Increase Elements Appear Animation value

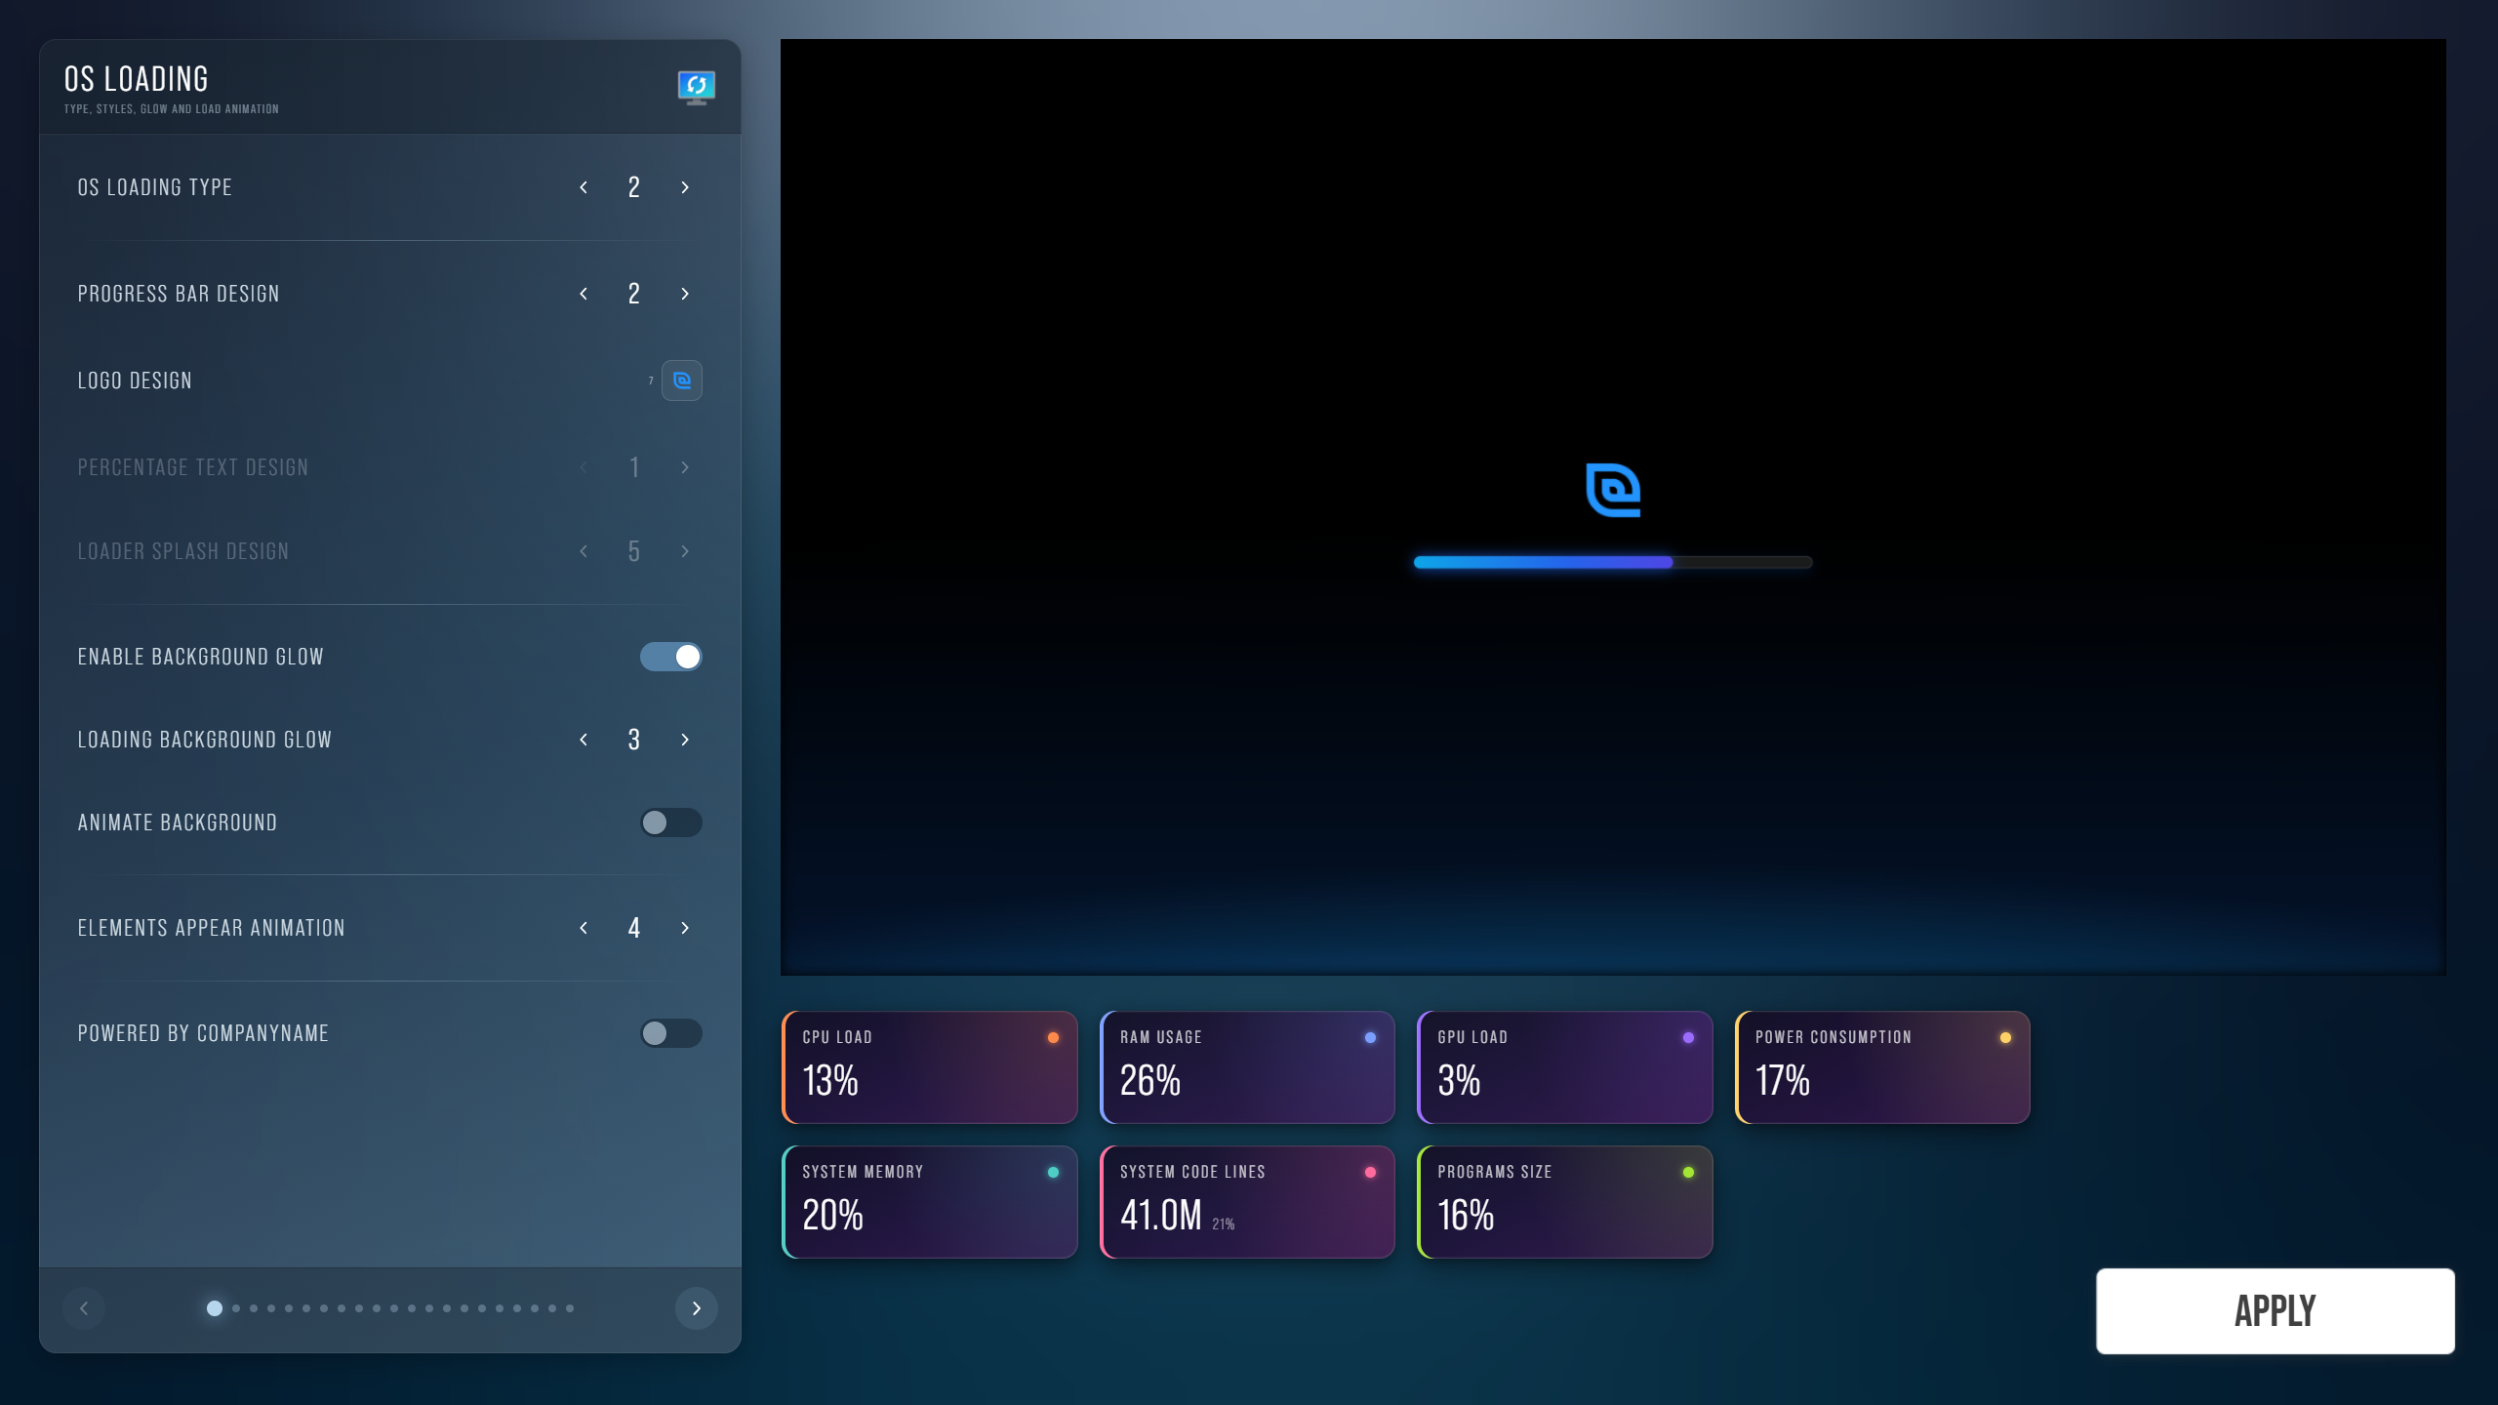(x=685, y=928)
